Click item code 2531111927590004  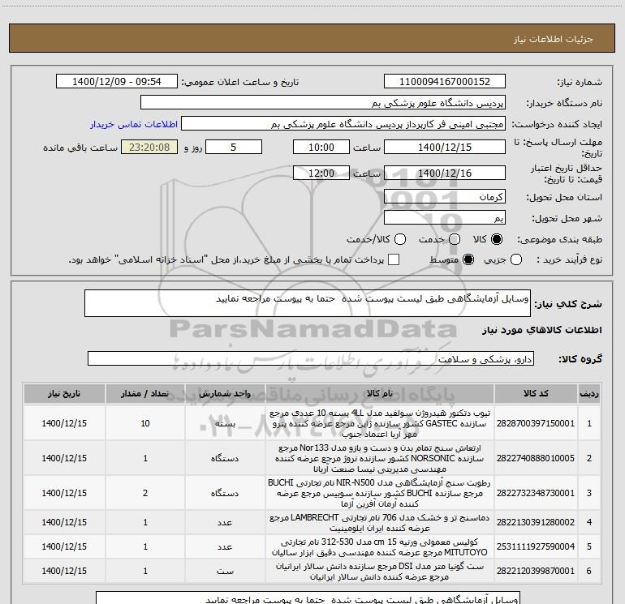(x=536, y=546)
